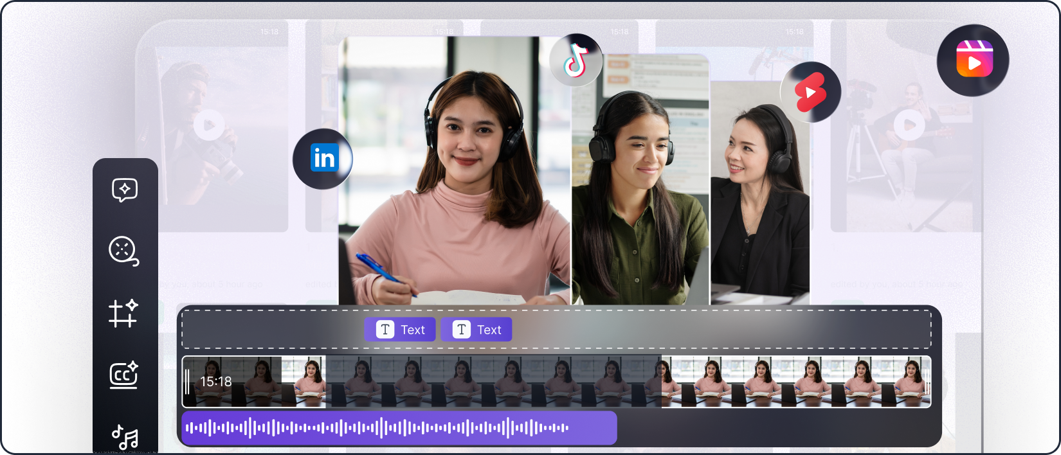1061x455 pixels.
Task: Play the faded background video with photographer
Action: (x=210, y=125)
